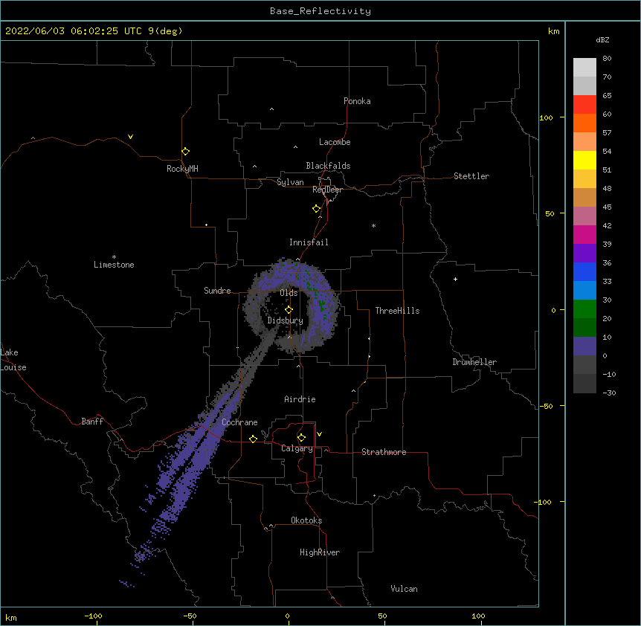Click the Innisfail label

click(309, 242)
